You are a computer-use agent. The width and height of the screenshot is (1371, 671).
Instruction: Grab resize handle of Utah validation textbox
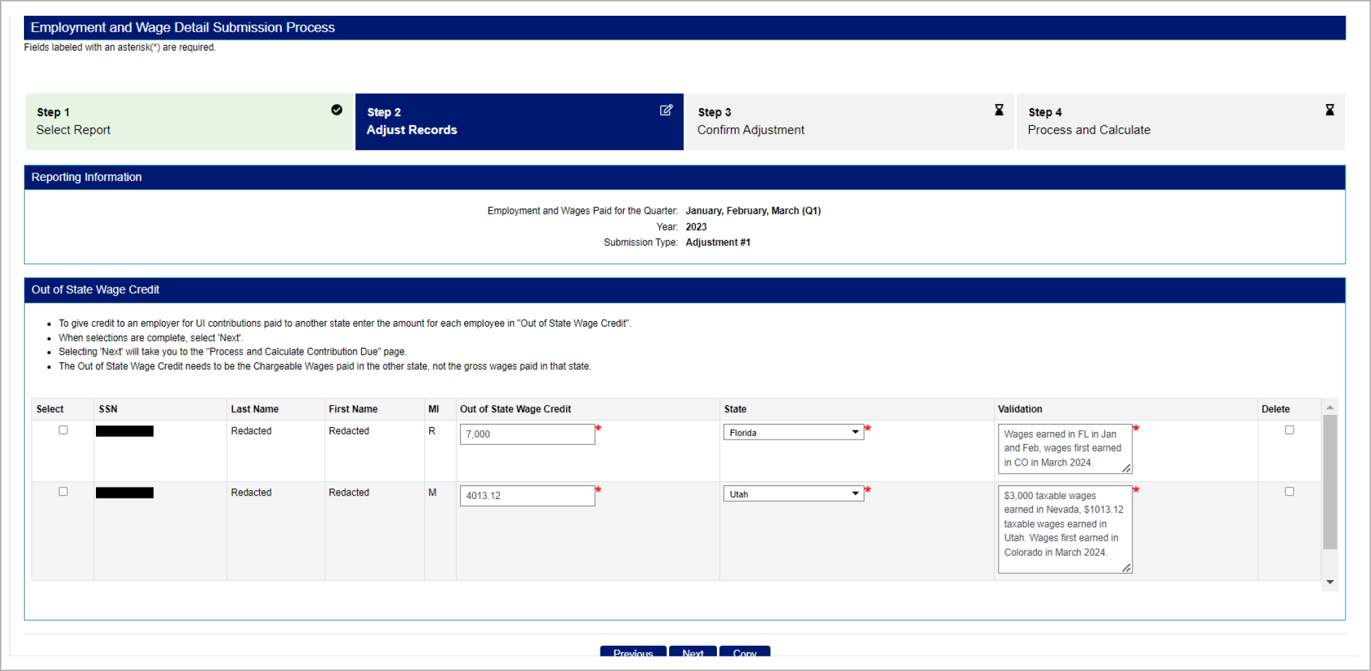pos(1126,568)
